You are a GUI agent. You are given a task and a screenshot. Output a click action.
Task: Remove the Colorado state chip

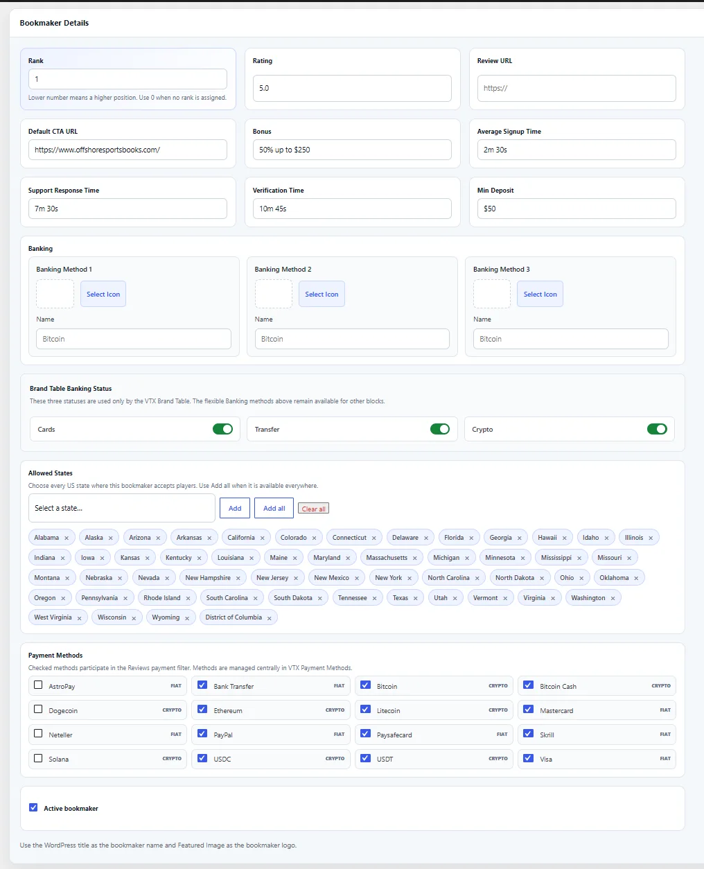tap(314, 538)
